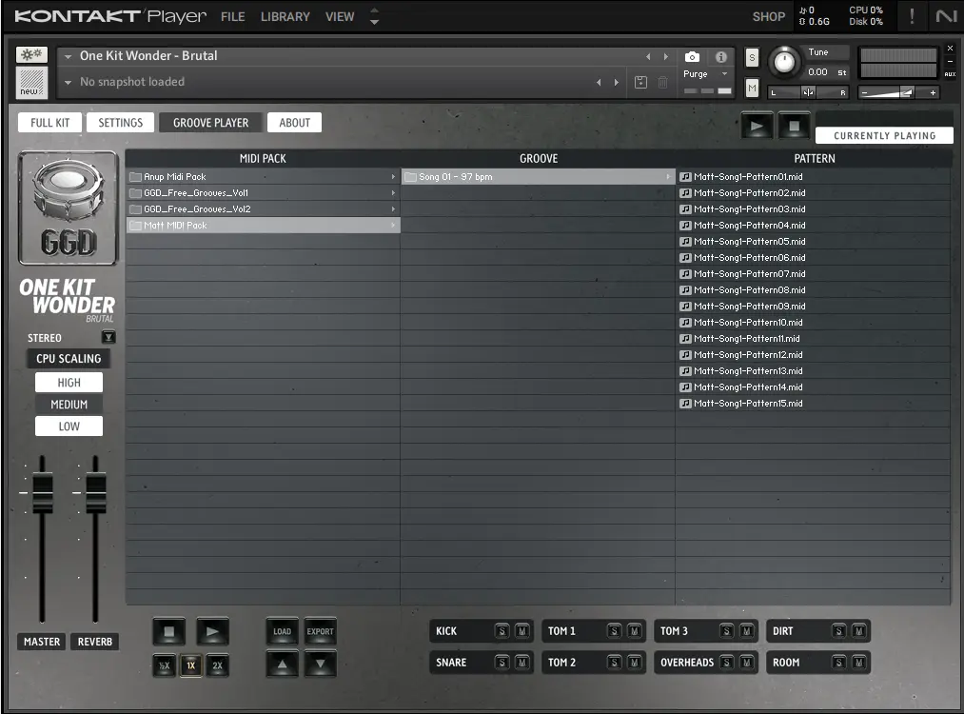Open the SHOP link
Screen dimensions: 964x714
(769, 16)
